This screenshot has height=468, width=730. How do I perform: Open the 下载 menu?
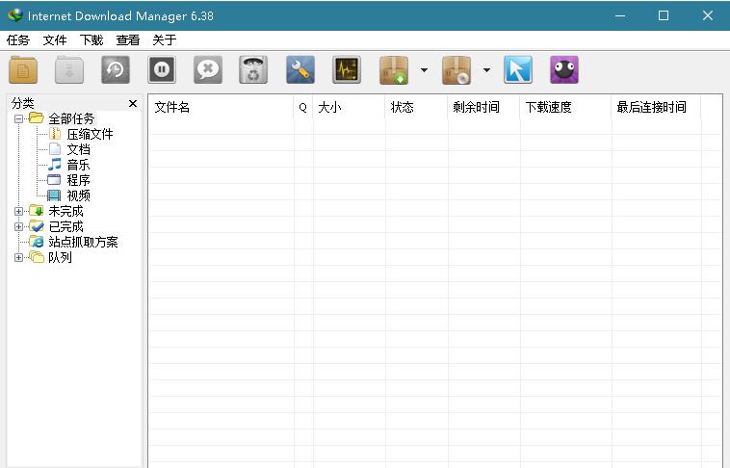(91, 40)
